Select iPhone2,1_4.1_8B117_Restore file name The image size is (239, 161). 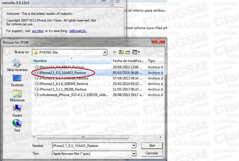[x=62, y=67]
